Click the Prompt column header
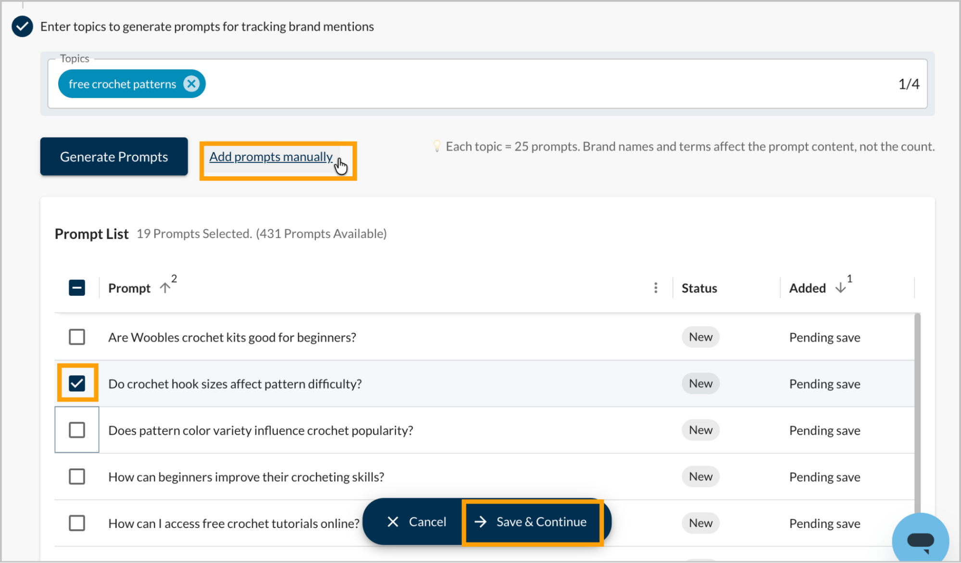Screen dimensions: 961x563 point(129,288)
